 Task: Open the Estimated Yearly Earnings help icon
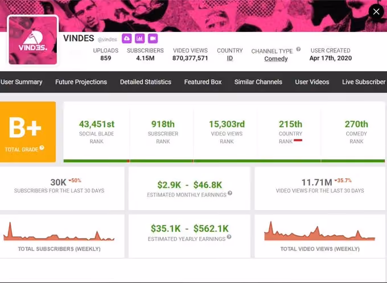click(x=229, y=237)
